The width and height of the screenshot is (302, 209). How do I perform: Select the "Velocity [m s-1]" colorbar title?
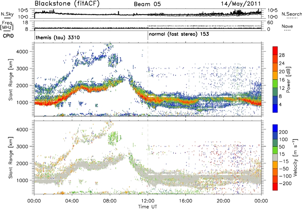click(295, 157)
